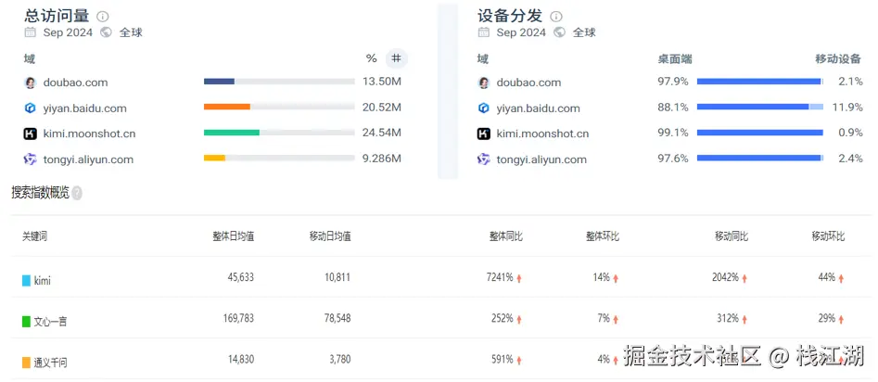Image resolution: width=878 pixels, height=382 pixels.
Task: Click doubao.com favicon in 设备分发 list
Action: pos(483,83)
